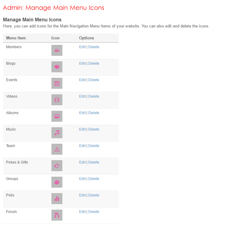
Task: Click the Groups people icon
Action: 57,182
